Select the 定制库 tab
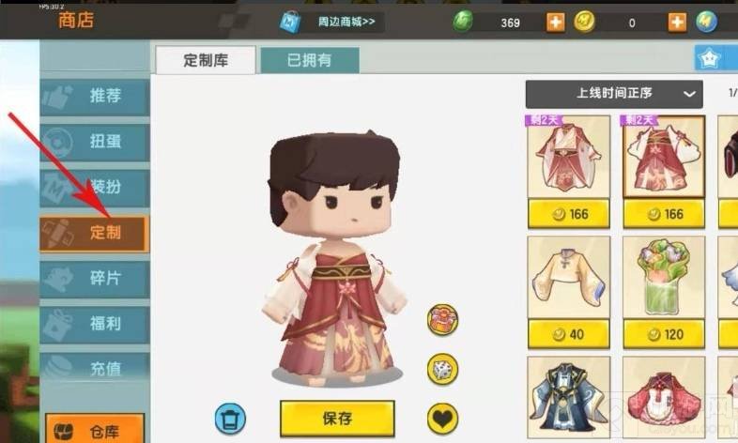 pos(206,60)
